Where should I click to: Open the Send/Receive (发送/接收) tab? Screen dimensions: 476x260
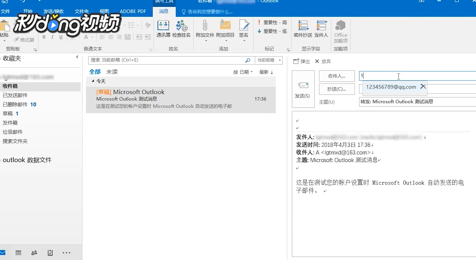tap(53, 11)
